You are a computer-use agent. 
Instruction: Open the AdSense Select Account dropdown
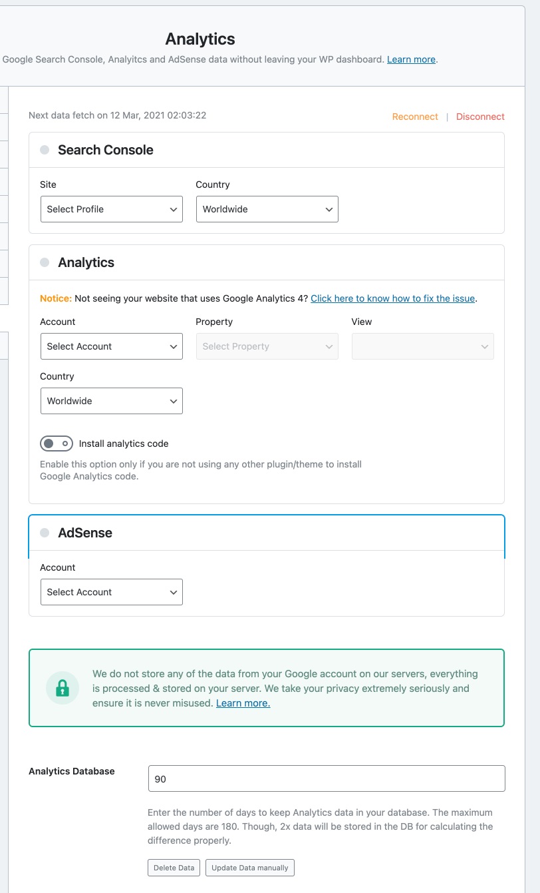click(111, 592)
